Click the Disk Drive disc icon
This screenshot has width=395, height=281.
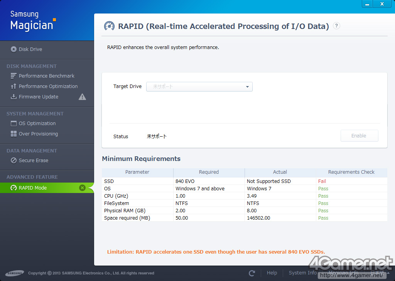point(14,49)
